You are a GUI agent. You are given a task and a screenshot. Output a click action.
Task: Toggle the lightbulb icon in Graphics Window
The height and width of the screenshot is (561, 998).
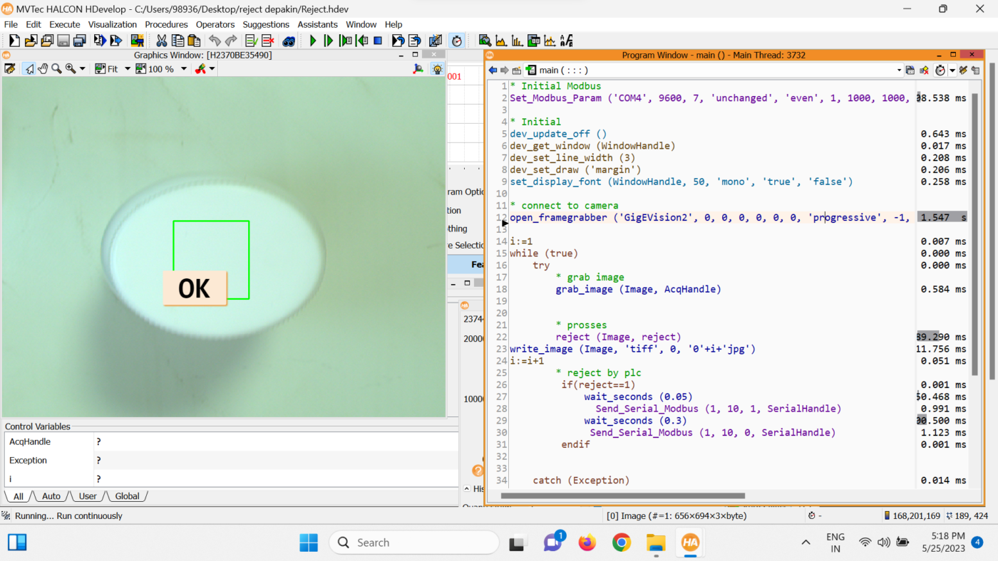pyautogui.click(x=438, y=69)
